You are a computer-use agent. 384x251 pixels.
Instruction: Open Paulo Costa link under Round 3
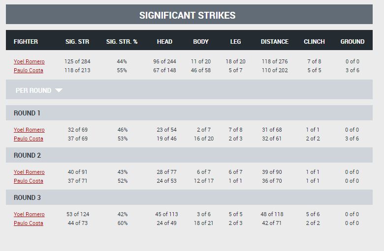point(29,223)
